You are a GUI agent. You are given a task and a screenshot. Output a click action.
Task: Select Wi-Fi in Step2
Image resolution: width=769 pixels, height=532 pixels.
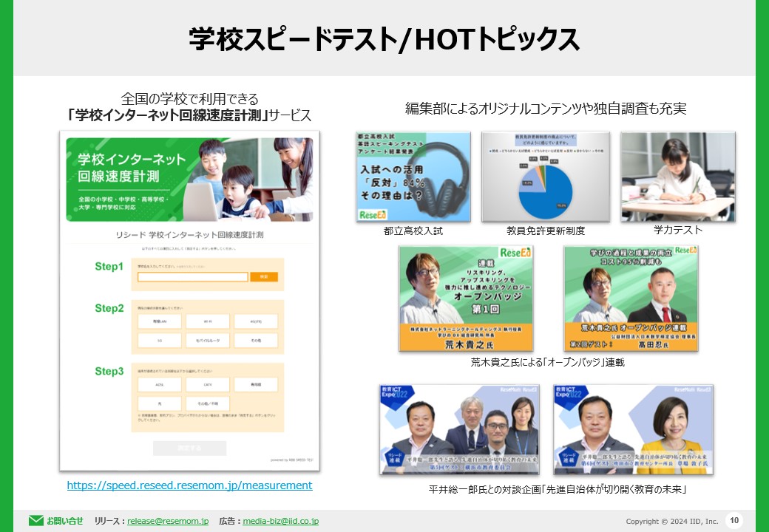coord(208,321)
